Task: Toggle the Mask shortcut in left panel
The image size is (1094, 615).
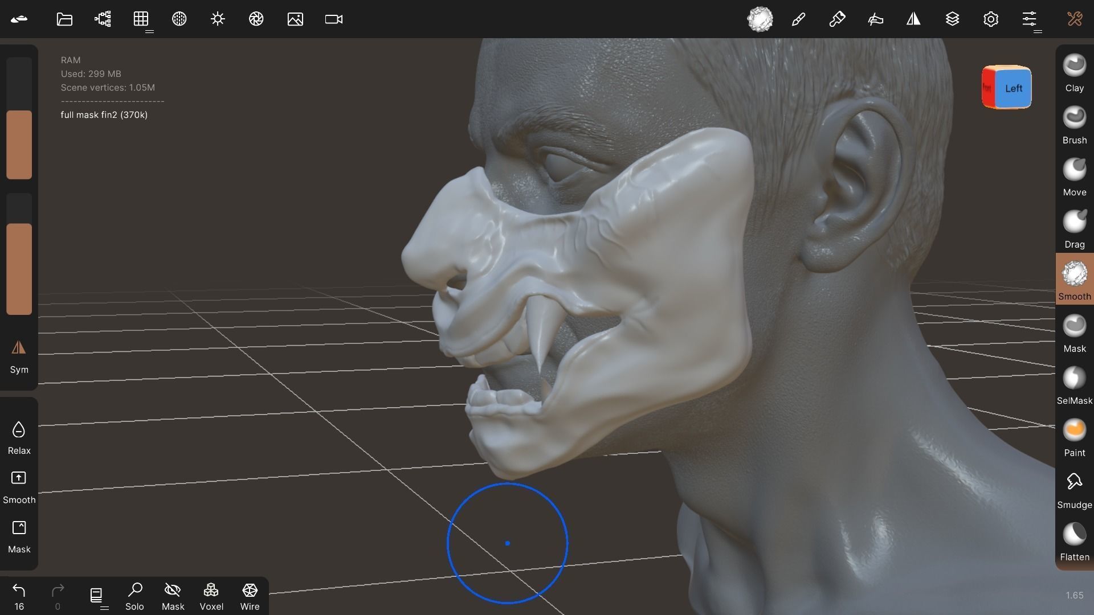Action: [19, 536]
